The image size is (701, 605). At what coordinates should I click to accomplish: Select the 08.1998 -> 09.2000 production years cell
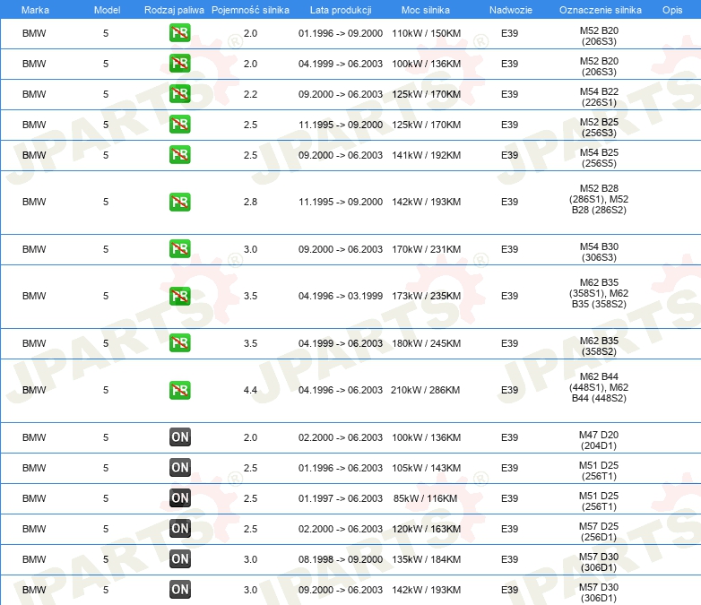click(x=340, y=559)
